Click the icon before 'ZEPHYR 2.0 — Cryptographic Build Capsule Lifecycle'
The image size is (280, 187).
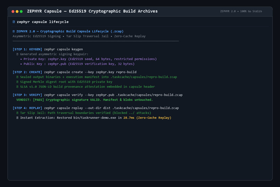14,31
